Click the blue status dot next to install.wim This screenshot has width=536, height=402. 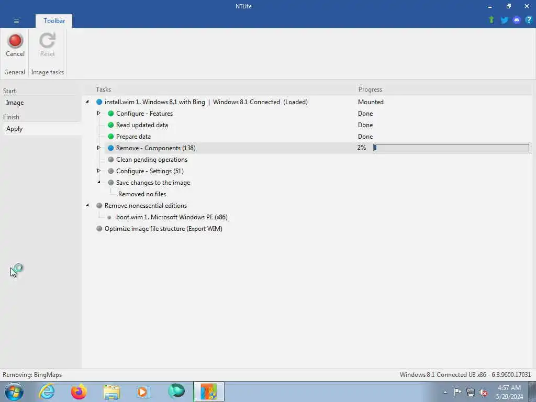click(99, 102)
